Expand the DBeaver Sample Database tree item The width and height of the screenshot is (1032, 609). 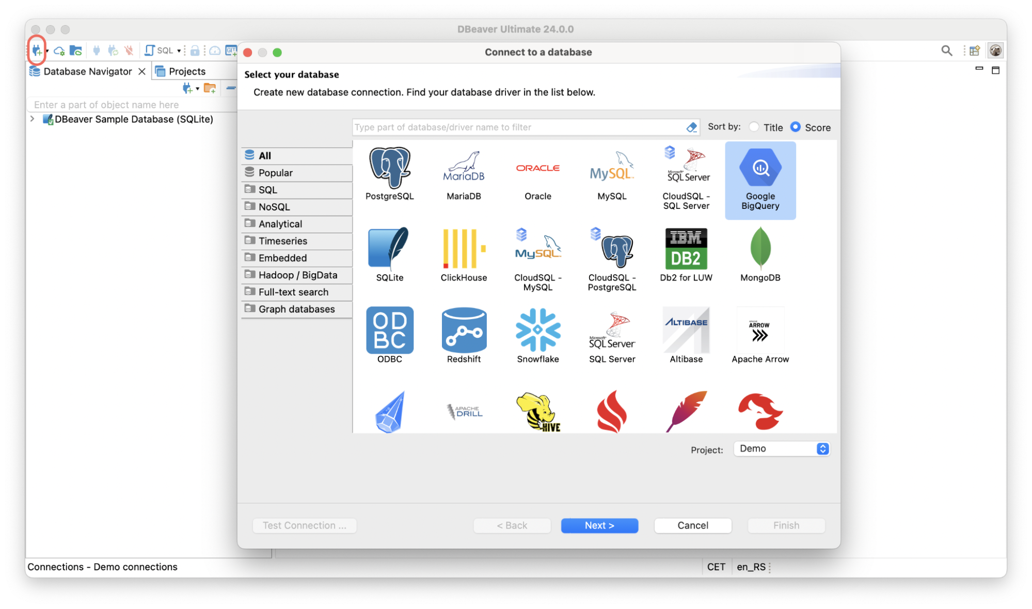click(x=32, y=119)
